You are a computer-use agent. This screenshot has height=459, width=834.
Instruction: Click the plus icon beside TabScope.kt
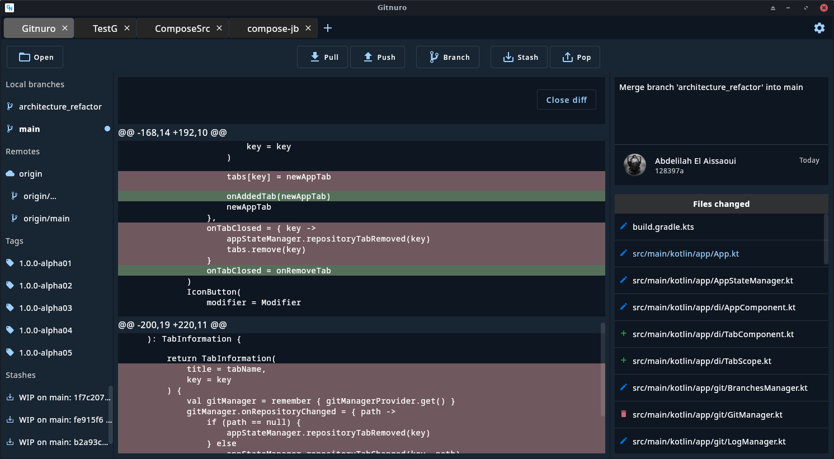(624, 360)
